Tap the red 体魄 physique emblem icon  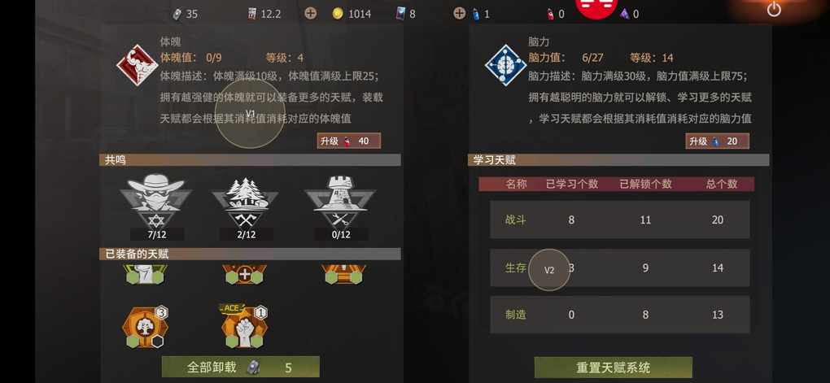click(x=137, y=65)
